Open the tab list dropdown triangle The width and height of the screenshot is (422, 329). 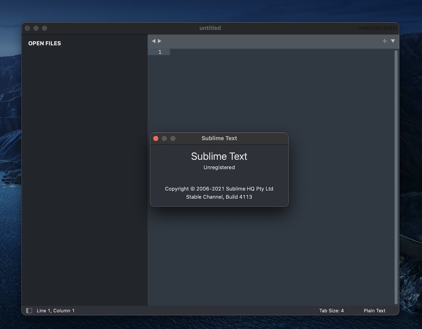tap(393, 41)
